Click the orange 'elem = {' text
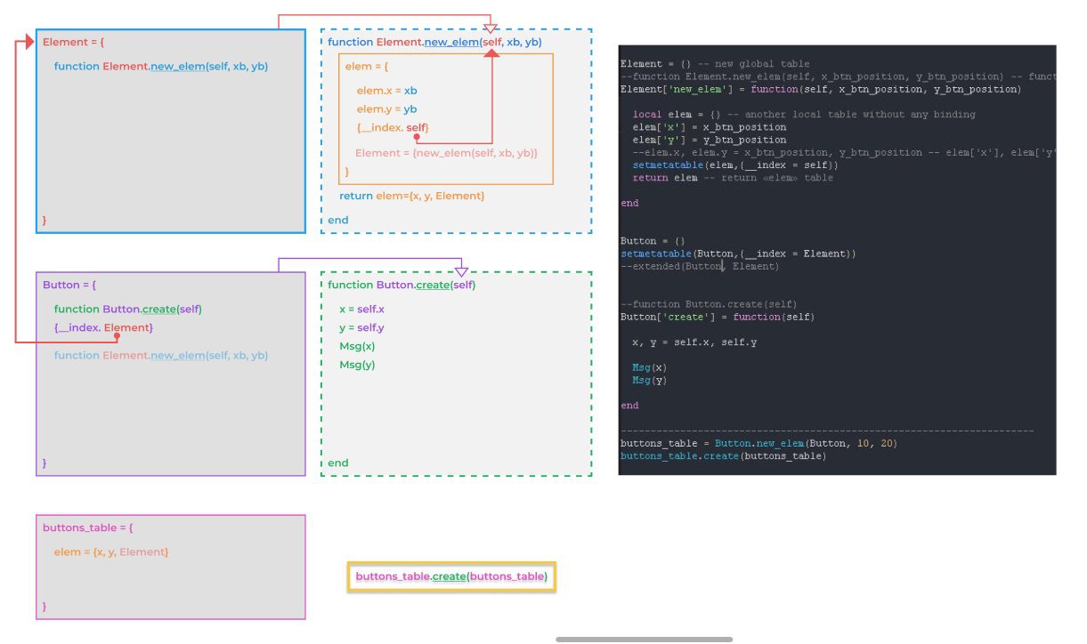Image resolution: width=1087 pixels, height=644 pixels. click(x=367, y=68)
